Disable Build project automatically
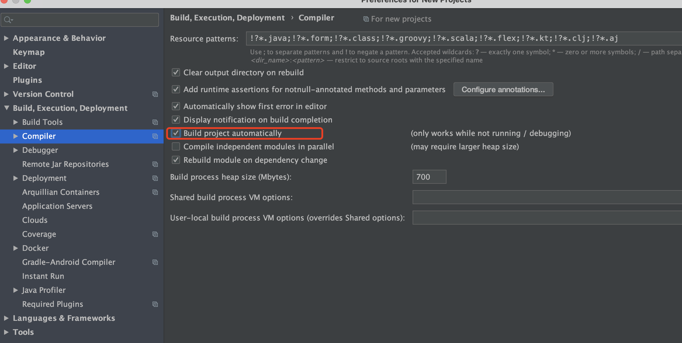 pyautogui.click(x=176, y=133)
